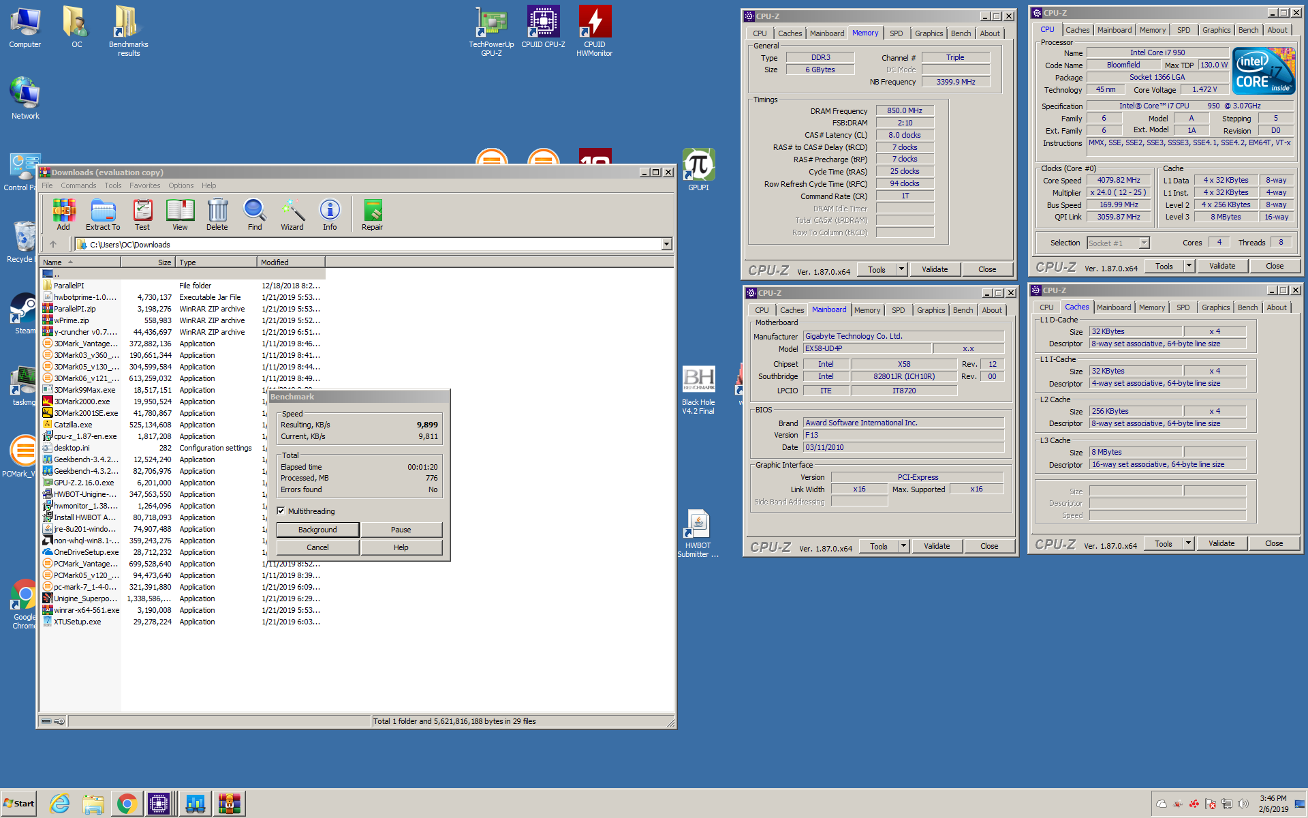Click the CPU-Z taskbar button

point(159,804)
